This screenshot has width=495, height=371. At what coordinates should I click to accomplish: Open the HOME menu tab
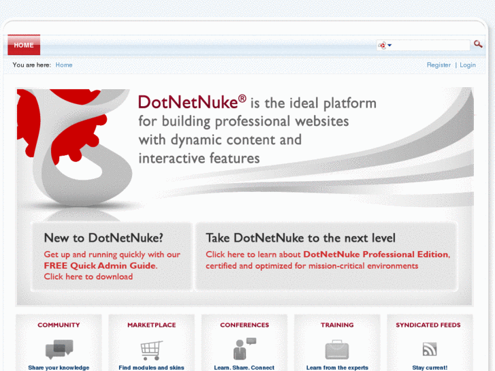tap(24, 45)
